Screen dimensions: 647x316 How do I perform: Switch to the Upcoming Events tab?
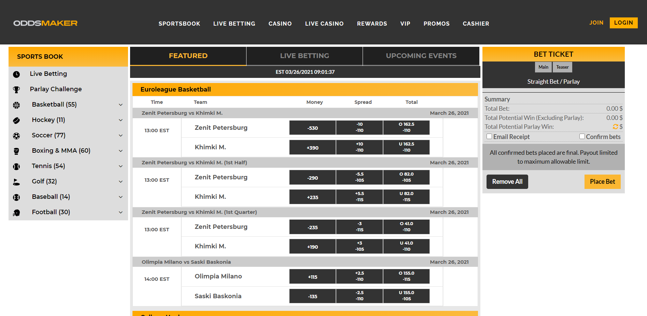coord(421,56)
